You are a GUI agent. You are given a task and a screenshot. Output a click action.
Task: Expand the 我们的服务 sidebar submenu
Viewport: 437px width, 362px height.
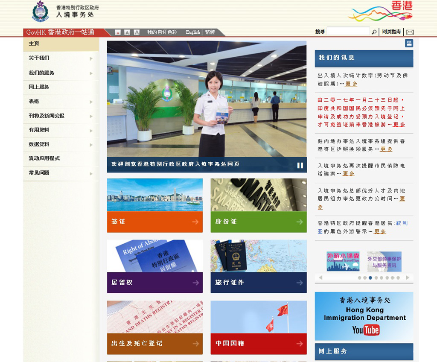[91, 73]
